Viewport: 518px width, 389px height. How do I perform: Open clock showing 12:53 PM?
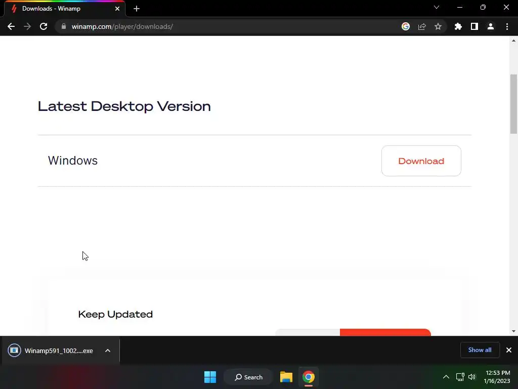point(497,377)
